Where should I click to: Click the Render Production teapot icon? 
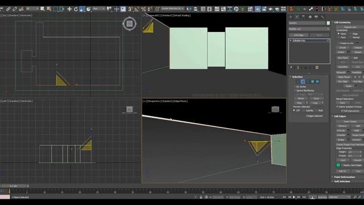271,9
